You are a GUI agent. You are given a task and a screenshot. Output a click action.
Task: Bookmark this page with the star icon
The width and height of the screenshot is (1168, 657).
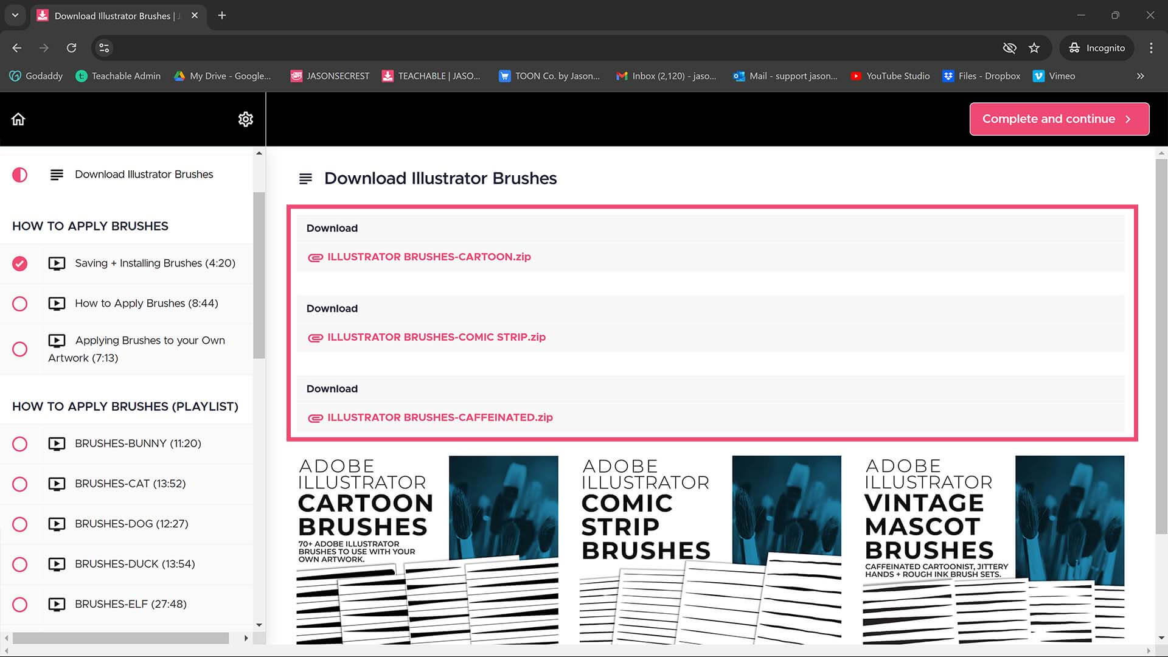pyautogui.click(x=1034, y=48)
